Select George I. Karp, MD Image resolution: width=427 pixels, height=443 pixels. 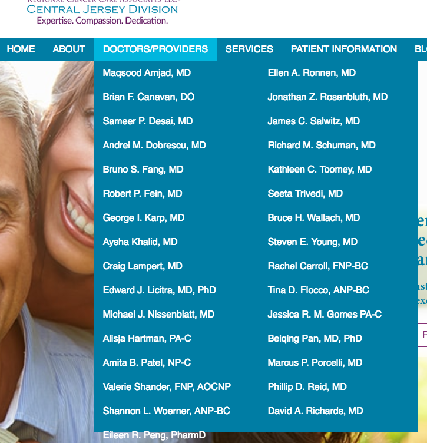coord(144,218)
